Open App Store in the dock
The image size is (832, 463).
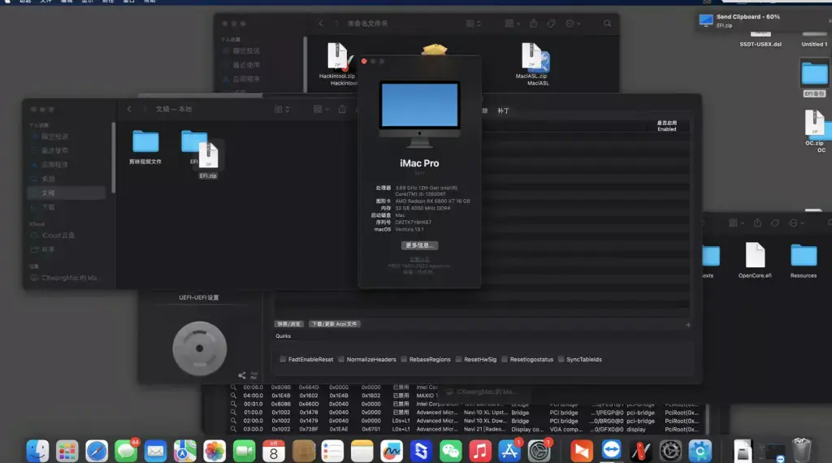pos(509,452)
